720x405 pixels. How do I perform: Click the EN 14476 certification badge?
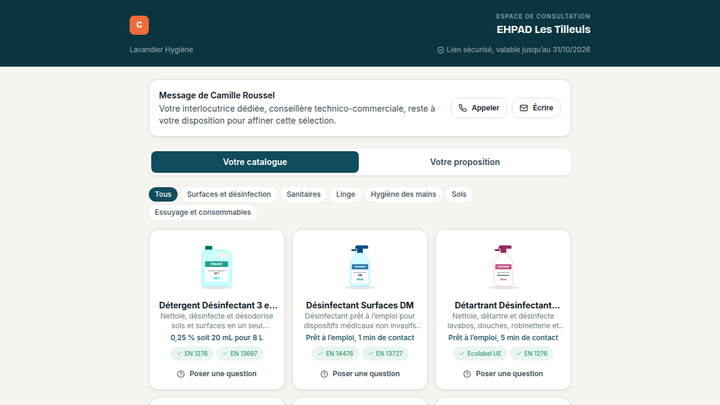coord(335,353)
